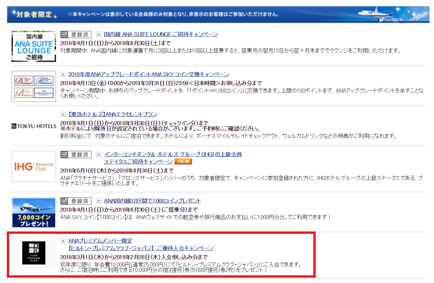Click the Hilton Premium Club logo

(x=34, y=253)
